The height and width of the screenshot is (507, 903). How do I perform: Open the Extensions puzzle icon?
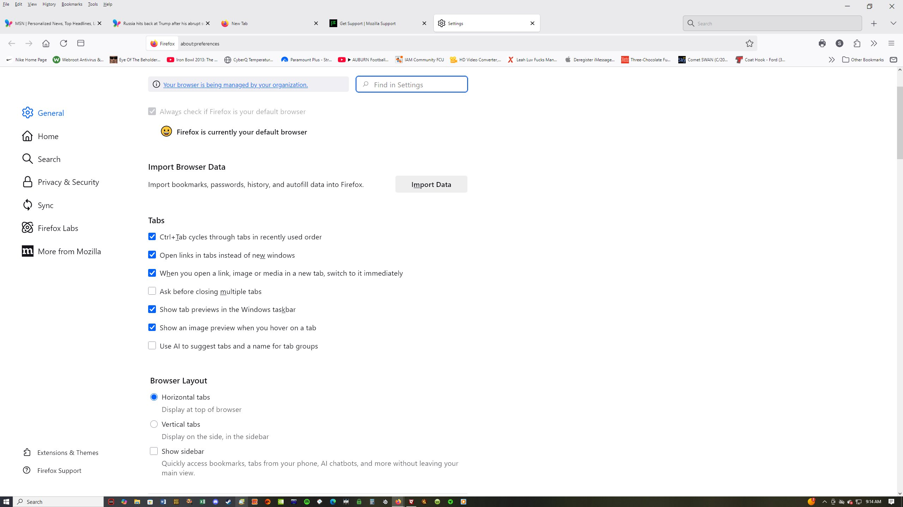point(857,43)
